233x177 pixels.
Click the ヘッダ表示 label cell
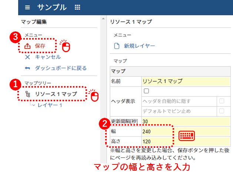point(126,101)
